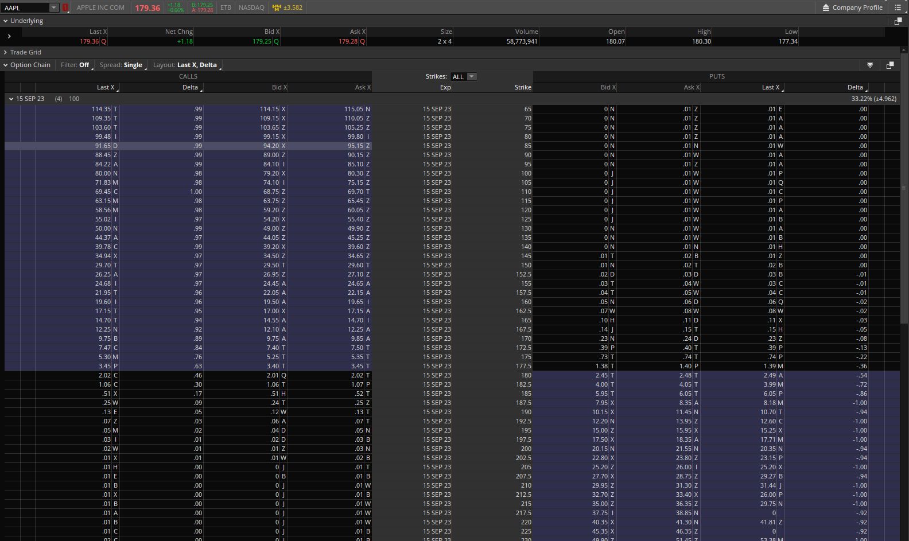Open the Layout: Last X, Delta menu
Image resolution: width=909 pixels, height=541 pixels.
185,65
